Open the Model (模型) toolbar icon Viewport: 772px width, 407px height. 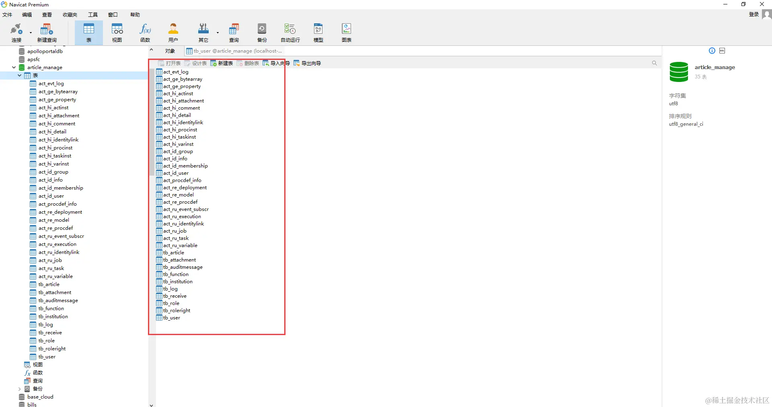tap(318, 33)
